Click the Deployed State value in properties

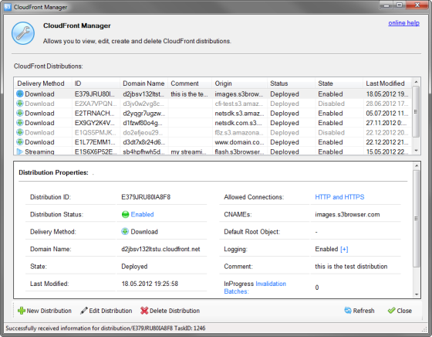pyautogui.click(x=134, y=267)
